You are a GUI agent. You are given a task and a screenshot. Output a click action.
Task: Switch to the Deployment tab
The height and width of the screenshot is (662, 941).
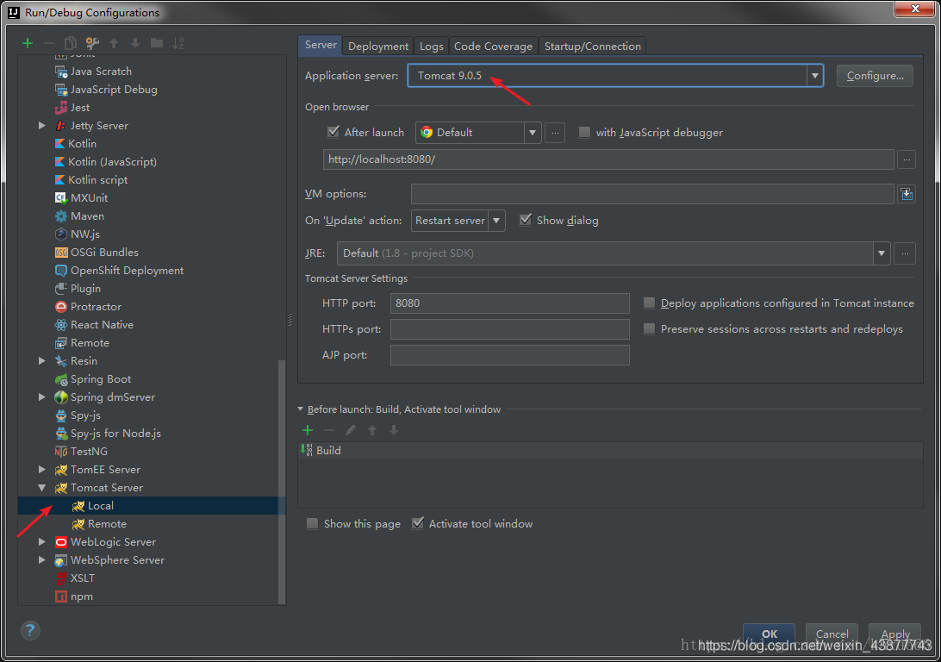click(378, 47)
